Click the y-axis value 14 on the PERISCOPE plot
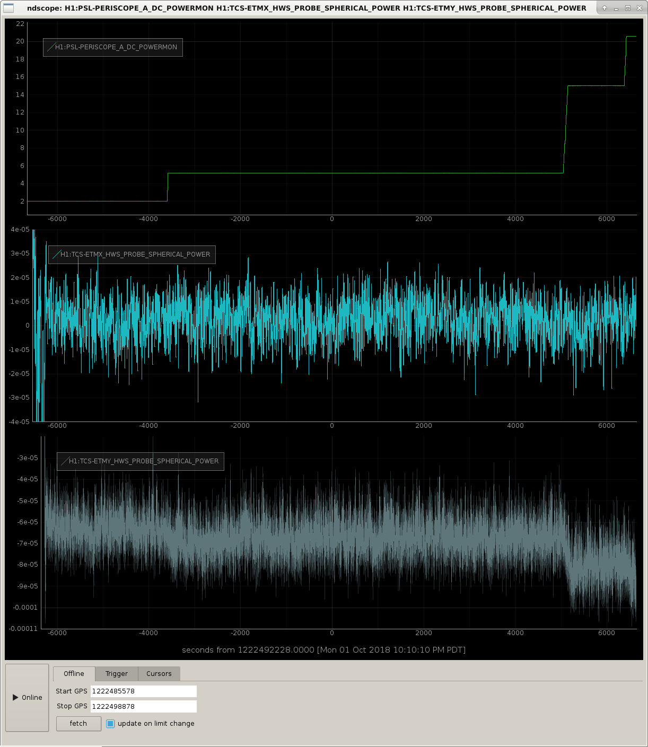Viewport: 648px width, 747px height. pos(20,95)
